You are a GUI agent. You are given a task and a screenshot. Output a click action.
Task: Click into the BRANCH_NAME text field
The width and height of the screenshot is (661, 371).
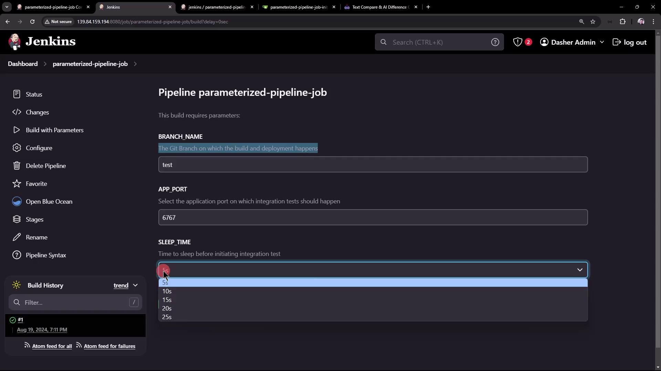tap(373, 165)
